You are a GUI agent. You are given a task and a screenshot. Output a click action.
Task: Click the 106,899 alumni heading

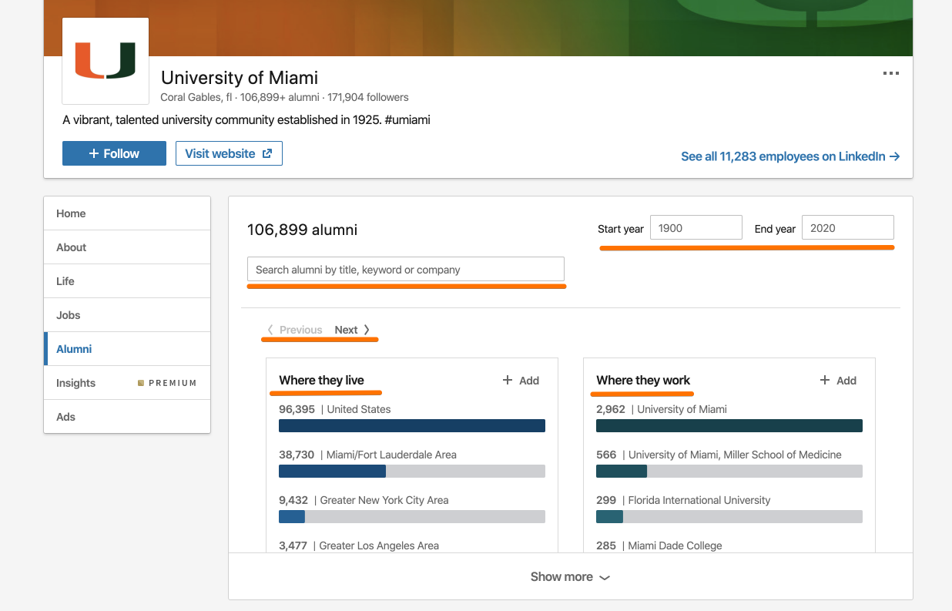303,230
